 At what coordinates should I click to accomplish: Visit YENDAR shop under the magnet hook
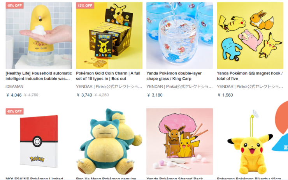250,86
